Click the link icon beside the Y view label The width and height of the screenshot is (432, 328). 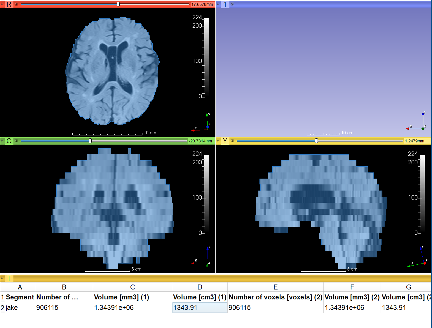point(232,141)
